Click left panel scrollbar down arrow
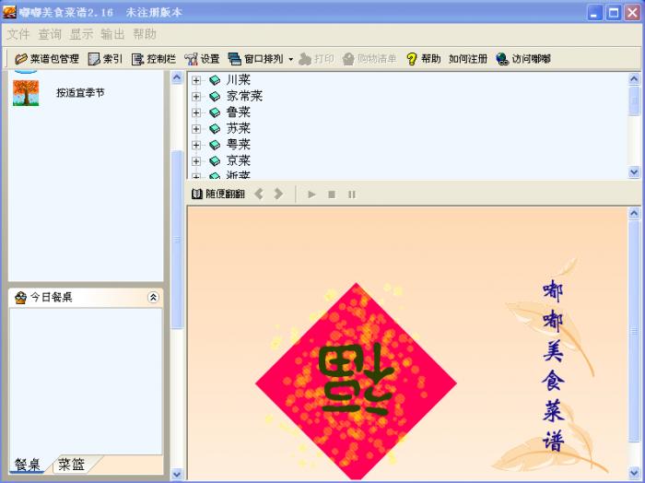 pos(177,474)
